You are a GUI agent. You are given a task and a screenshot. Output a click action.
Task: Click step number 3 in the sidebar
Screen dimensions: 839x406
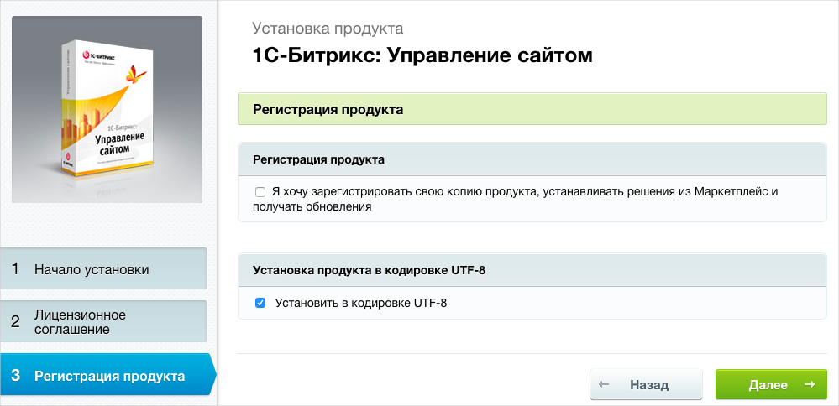[x=16, y=376]
